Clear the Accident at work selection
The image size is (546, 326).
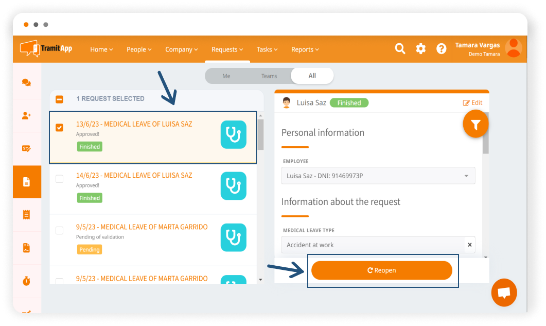[469, 245]
